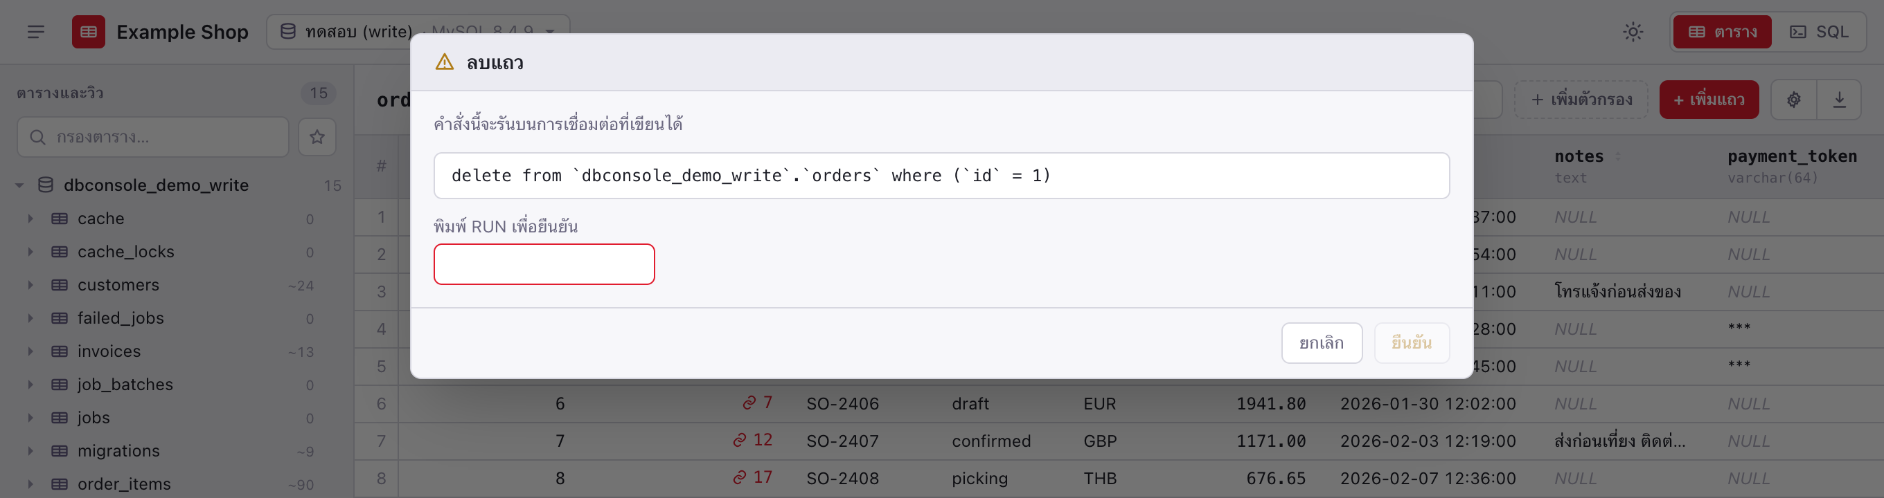Click the ยืนยัน confirm button
The width and height of the screenshot is (1884, 498).
tap(1411, 342)
